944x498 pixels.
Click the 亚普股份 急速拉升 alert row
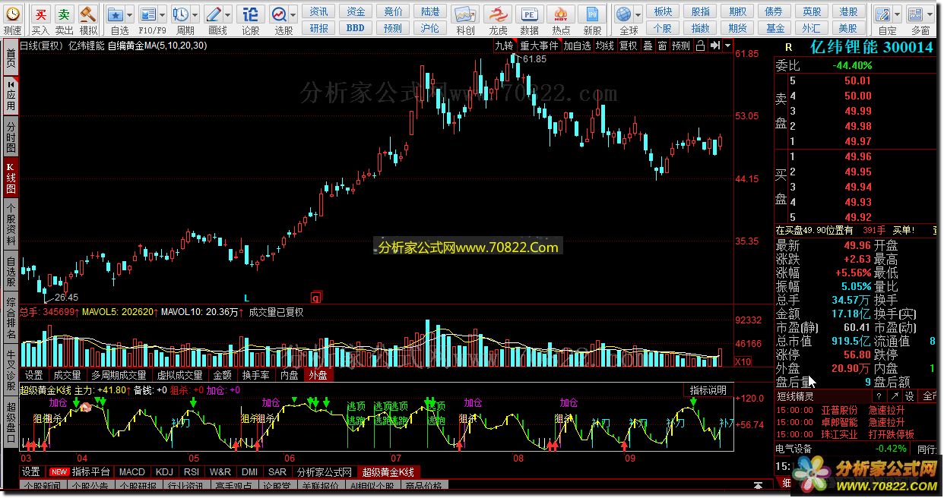click(855, 410)
